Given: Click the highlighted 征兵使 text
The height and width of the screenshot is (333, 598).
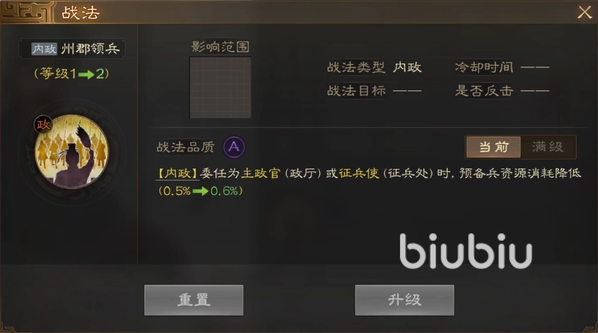Looking at the screenshot, I should [359, 173].
